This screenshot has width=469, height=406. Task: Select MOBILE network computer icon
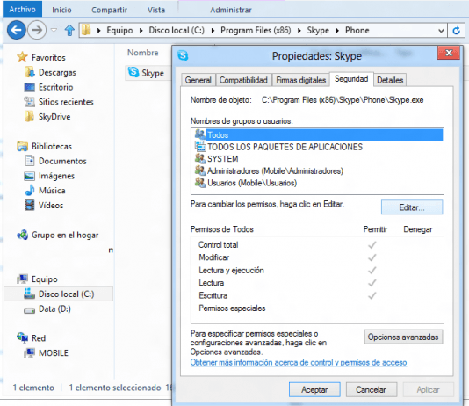[29, 352]
